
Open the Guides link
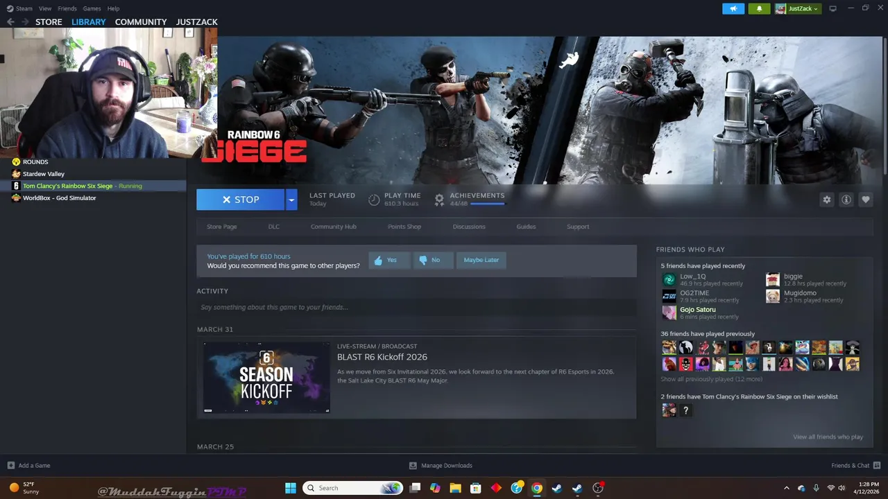coord(526,227)
